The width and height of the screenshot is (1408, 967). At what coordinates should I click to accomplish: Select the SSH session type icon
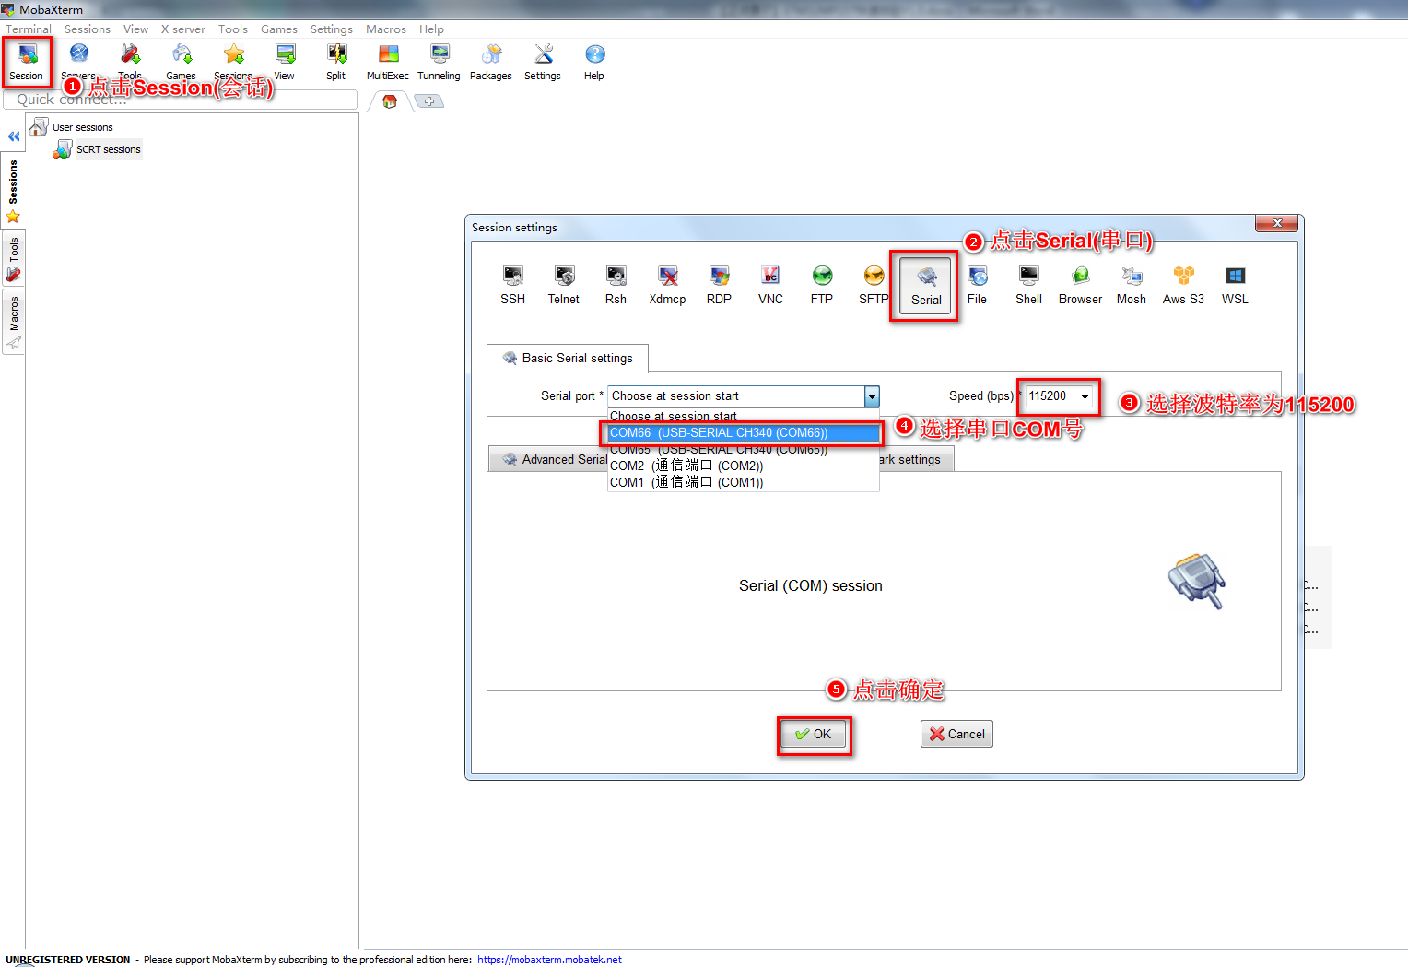click(x=512, y=285)
